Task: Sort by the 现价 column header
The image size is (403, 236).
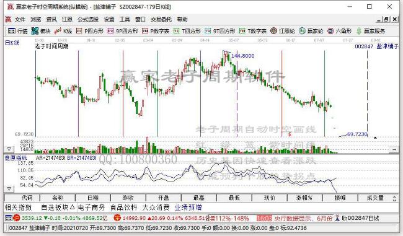Action: pos(270,198)
